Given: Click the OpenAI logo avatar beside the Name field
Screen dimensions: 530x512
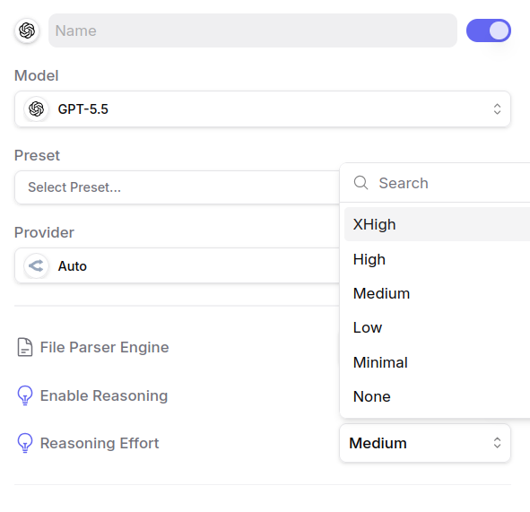Looking at the screenshot, I should click(x=27, y=30).
